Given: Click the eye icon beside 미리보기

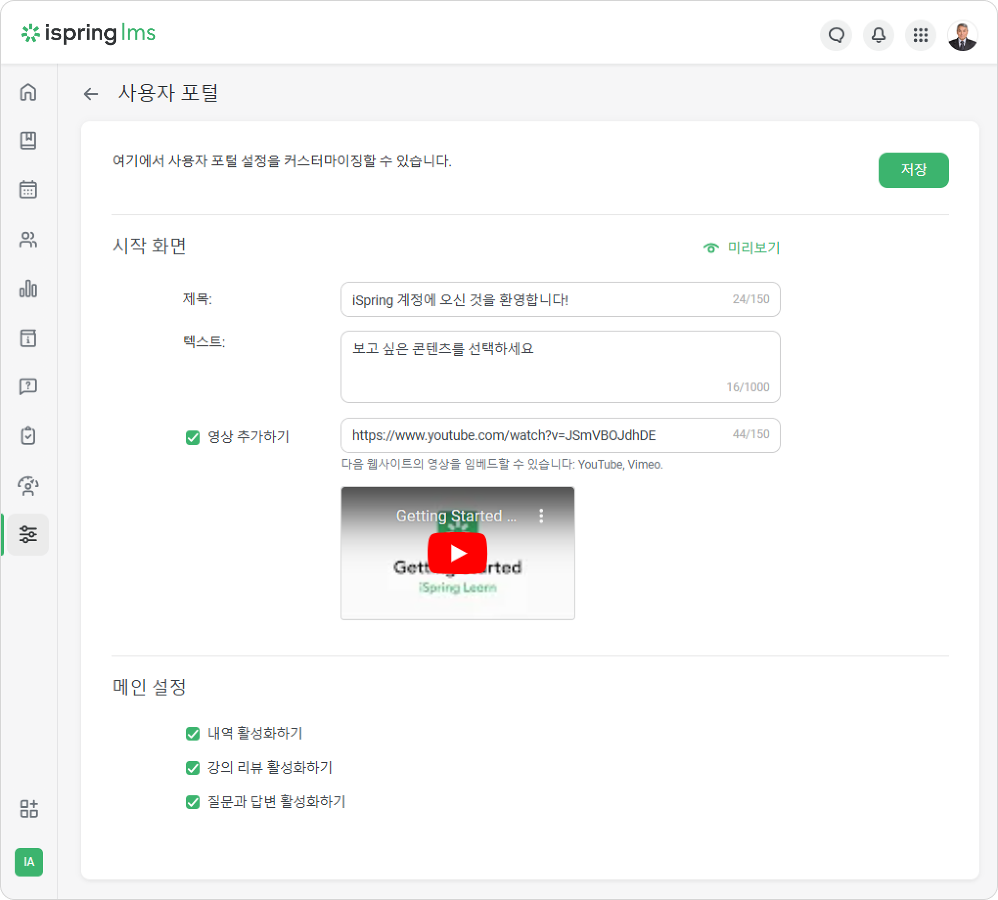Looking at the screenshot, I should click(711, 248).
